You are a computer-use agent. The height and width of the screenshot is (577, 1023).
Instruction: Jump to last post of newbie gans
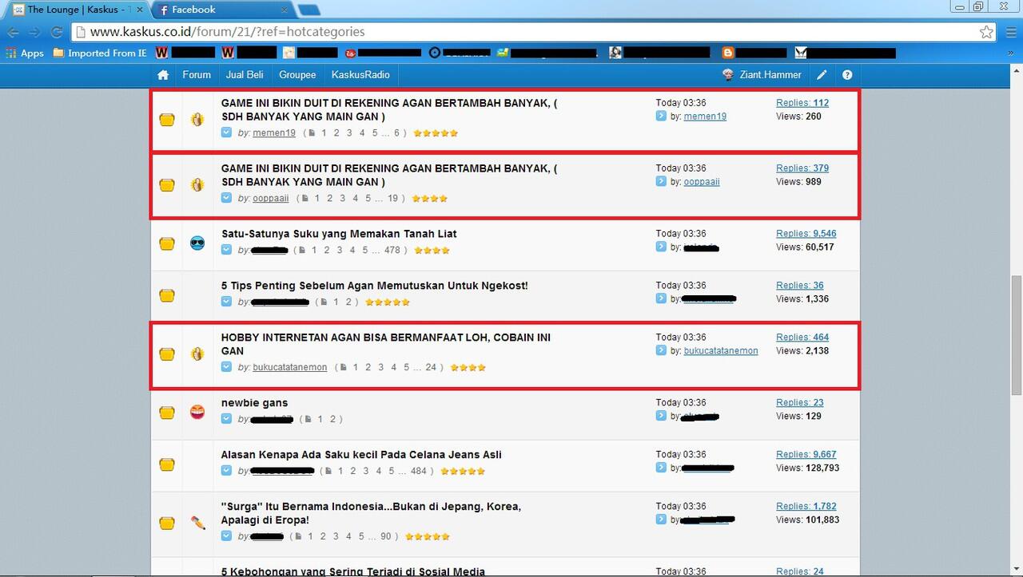(661, 416)
